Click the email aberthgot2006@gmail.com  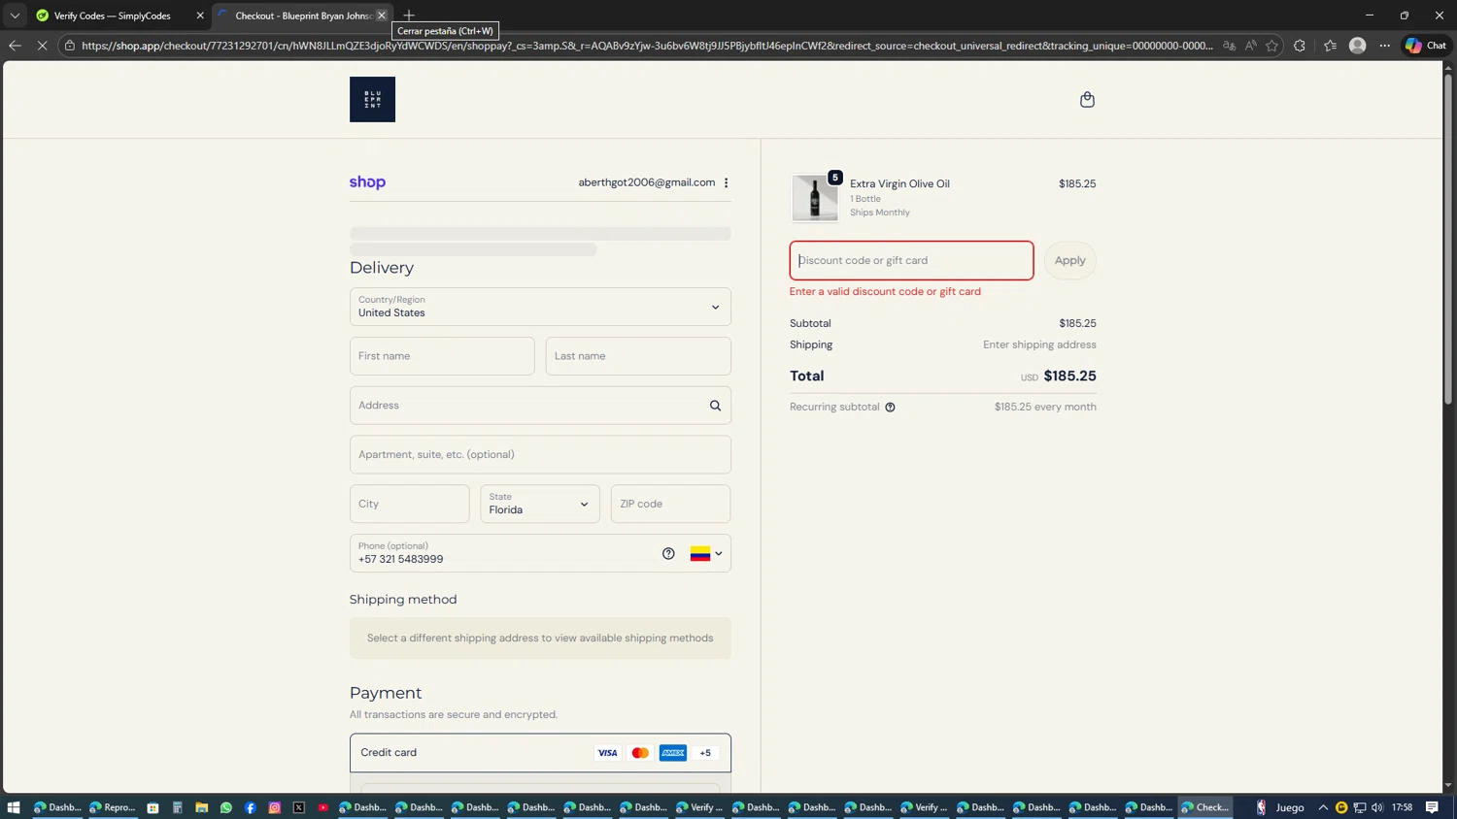click(x=647, y=182)
